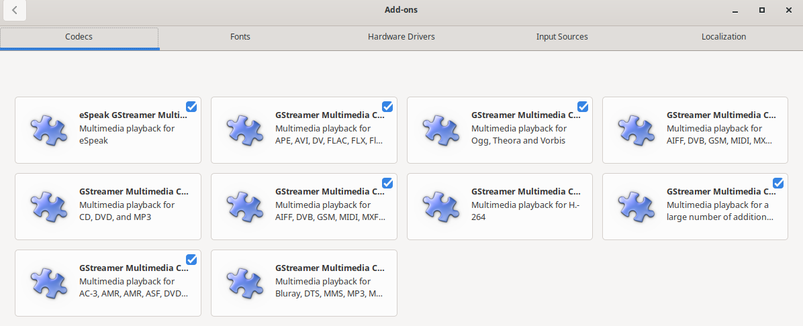
Task: Uncheck the APE, AVI, DV, FLAC codec checkbox
Action: tap(387, 107)
